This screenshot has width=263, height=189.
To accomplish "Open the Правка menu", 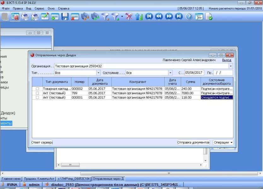I will click(18, 9).
